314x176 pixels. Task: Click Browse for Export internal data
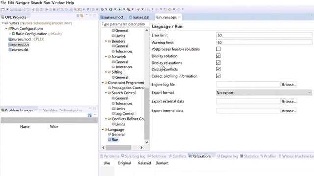[289, 111]
